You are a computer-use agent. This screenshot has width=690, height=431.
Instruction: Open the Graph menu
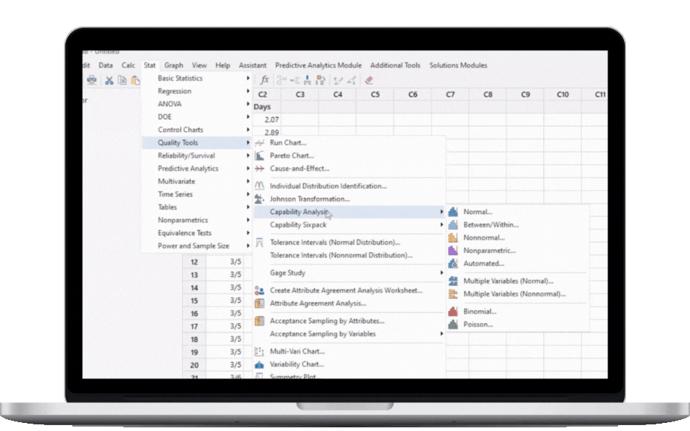tap(173, 65)
